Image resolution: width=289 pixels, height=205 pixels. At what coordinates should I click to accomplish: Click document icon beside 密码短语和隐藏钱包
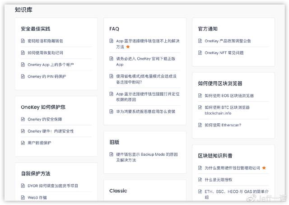(23, 41)
